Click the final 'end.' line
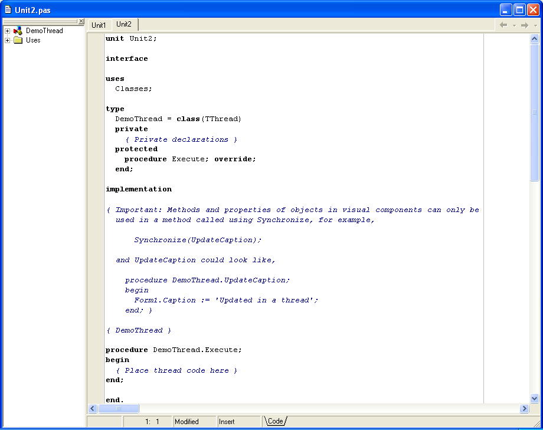Viewport: 543px width, 430px height. tap(115, 400)
